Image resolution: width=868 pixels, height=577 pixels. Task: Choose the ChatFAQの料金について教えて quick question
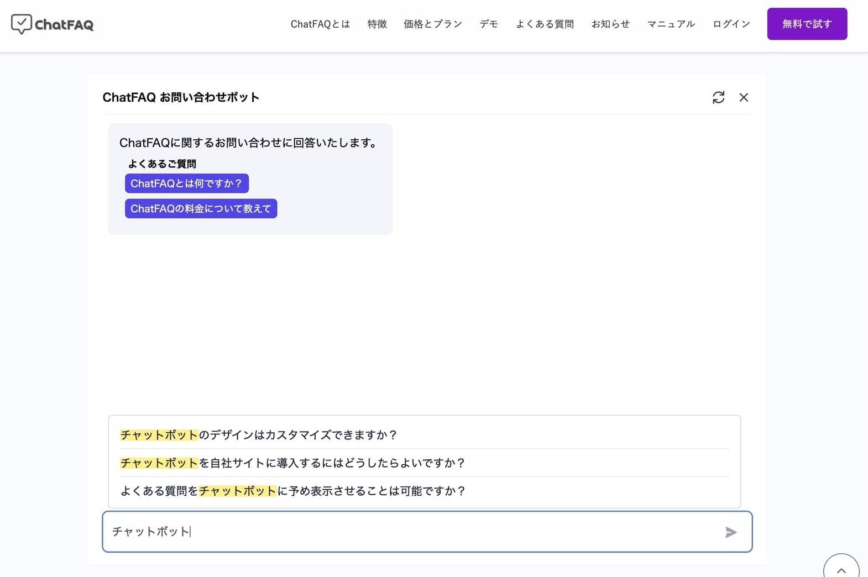coord(201,209)
